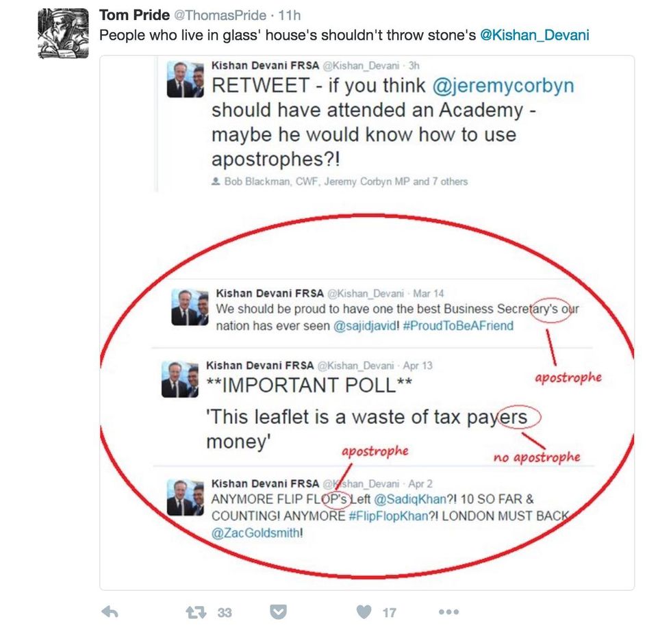The width and height of the screenshot is (671, 632).
Task: Open the #ProudToBeAFriend hashtag
Action: coord(458,326)
